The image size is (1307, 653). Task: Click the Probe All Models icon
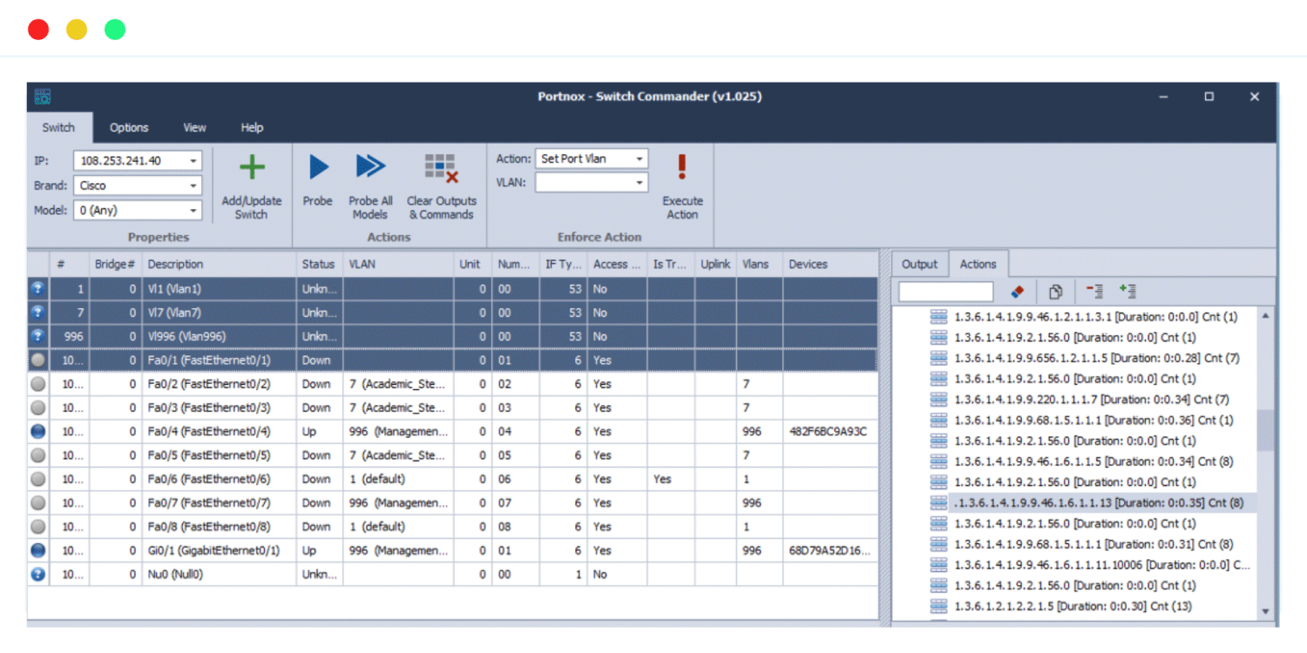370,165
